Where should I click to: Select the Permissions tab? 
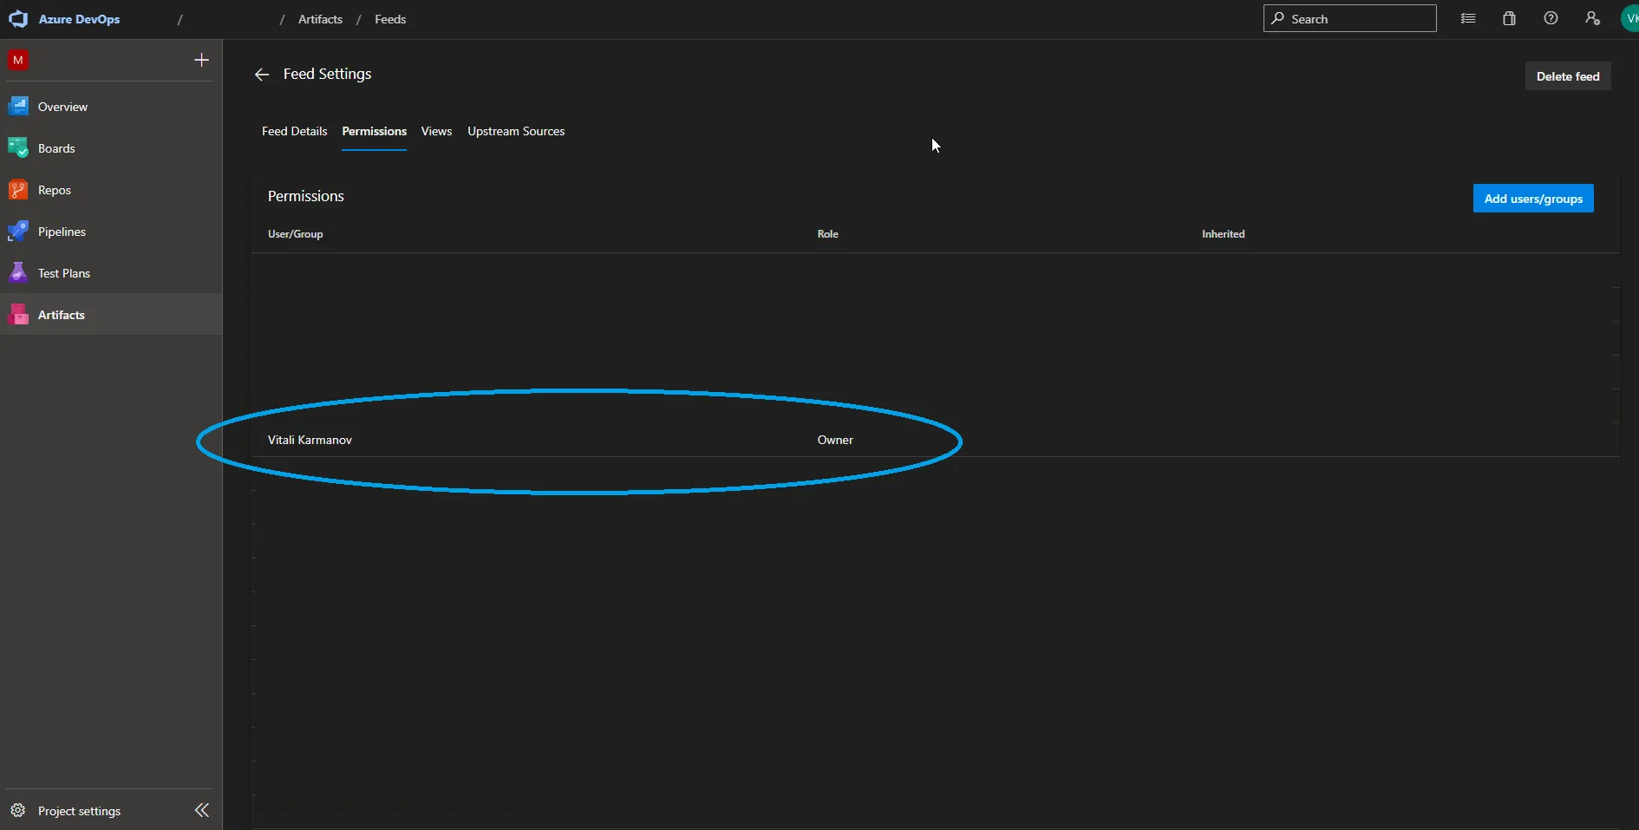point(375,132)
